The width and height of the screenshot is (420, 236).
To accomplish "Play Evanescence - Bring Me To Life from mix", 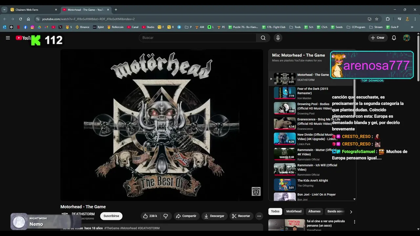I will click(x=312, y=124).
